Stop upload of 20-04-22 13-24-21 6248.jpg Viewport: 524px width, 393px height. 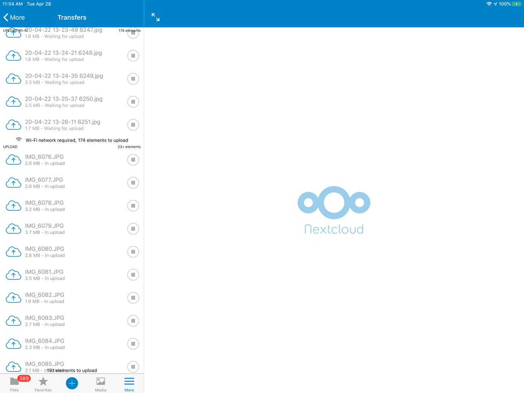[133, 56]
